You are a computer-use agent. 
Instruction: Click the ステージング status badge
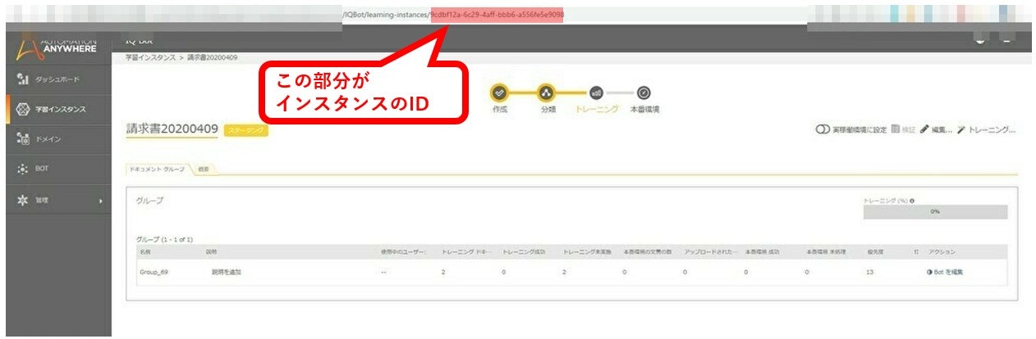pos(245,130)
